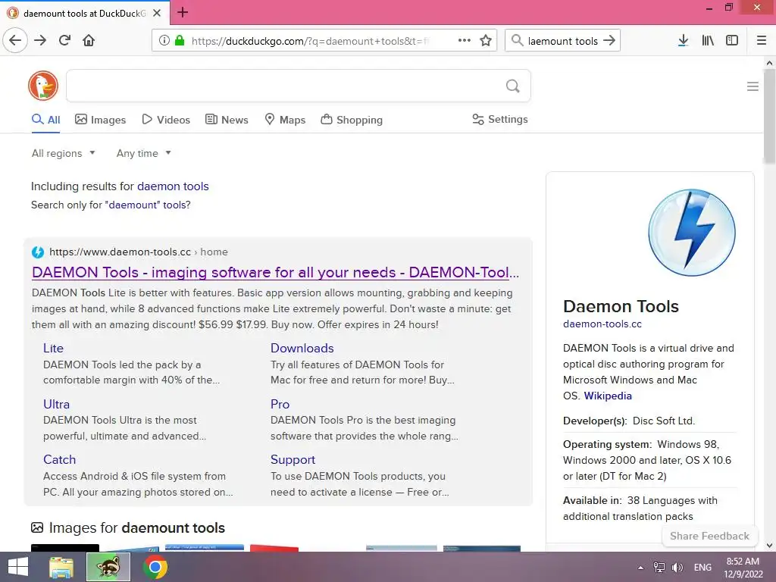Go forward with the browser forward arrow

40,40
